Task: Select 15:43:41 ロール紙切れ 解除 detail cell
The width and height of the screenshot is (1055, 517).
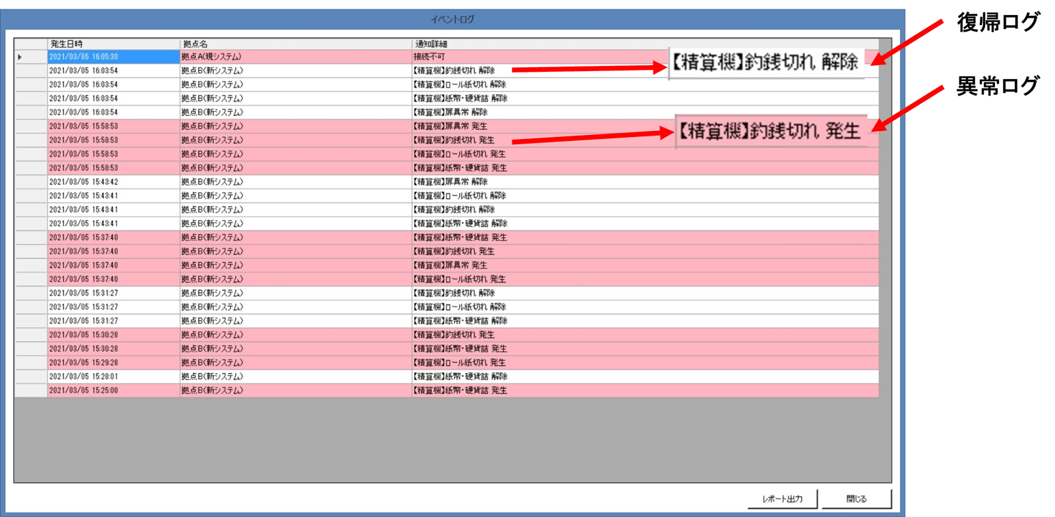Action: [645, 196]
